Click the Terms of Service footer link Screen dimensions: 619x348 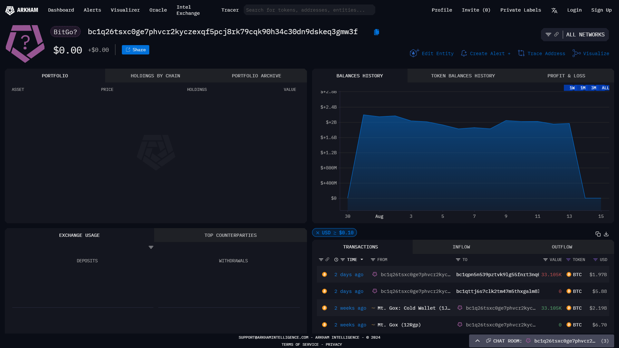click(x=300, y=344)
